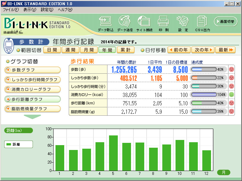Screen dimensions: 242x181
Task: Open the 設定(S) menu
Action: click(47, 10)
